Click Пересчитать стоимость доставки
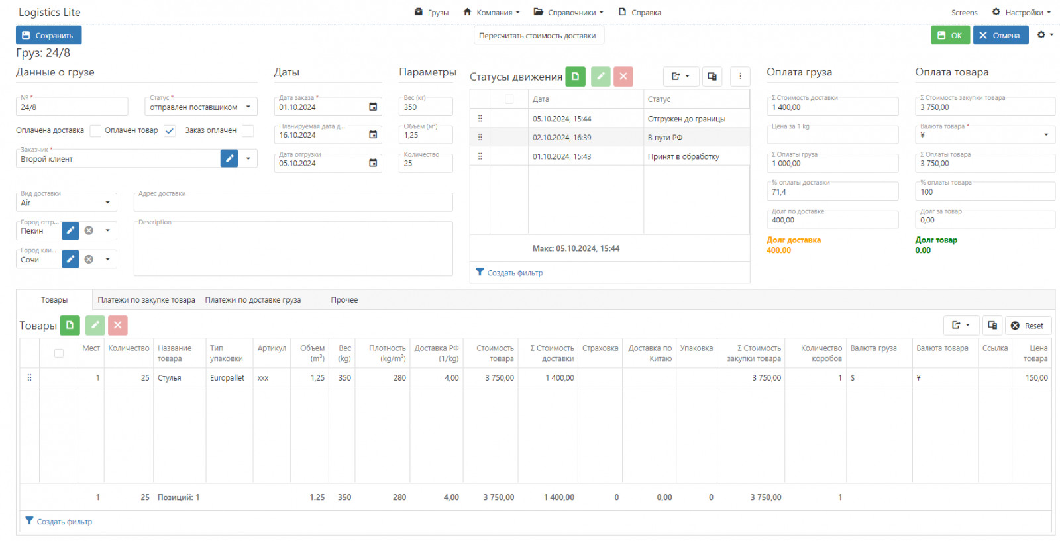Viewport: 1060px width, 541px height. pos(537,36)
